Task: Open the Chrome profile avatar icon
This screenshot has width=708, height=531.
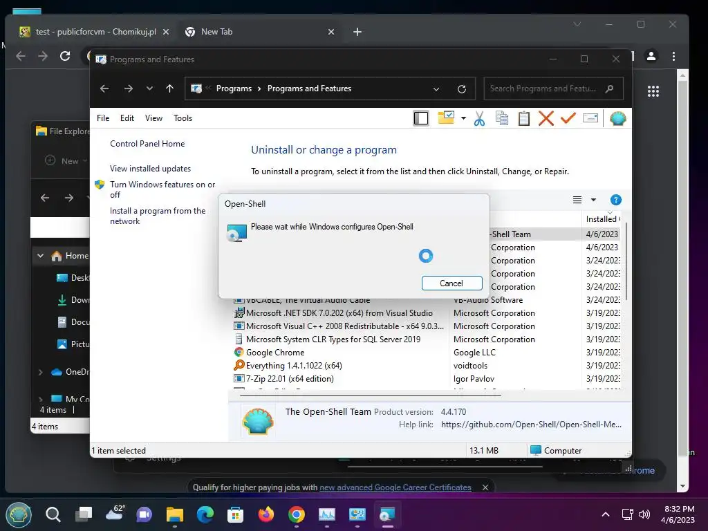Action: [651, 56]
